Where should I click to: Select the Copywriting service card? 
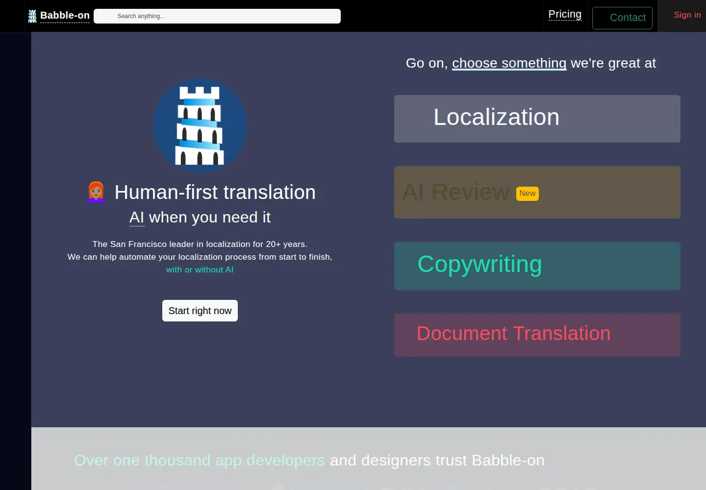point(537,266)
